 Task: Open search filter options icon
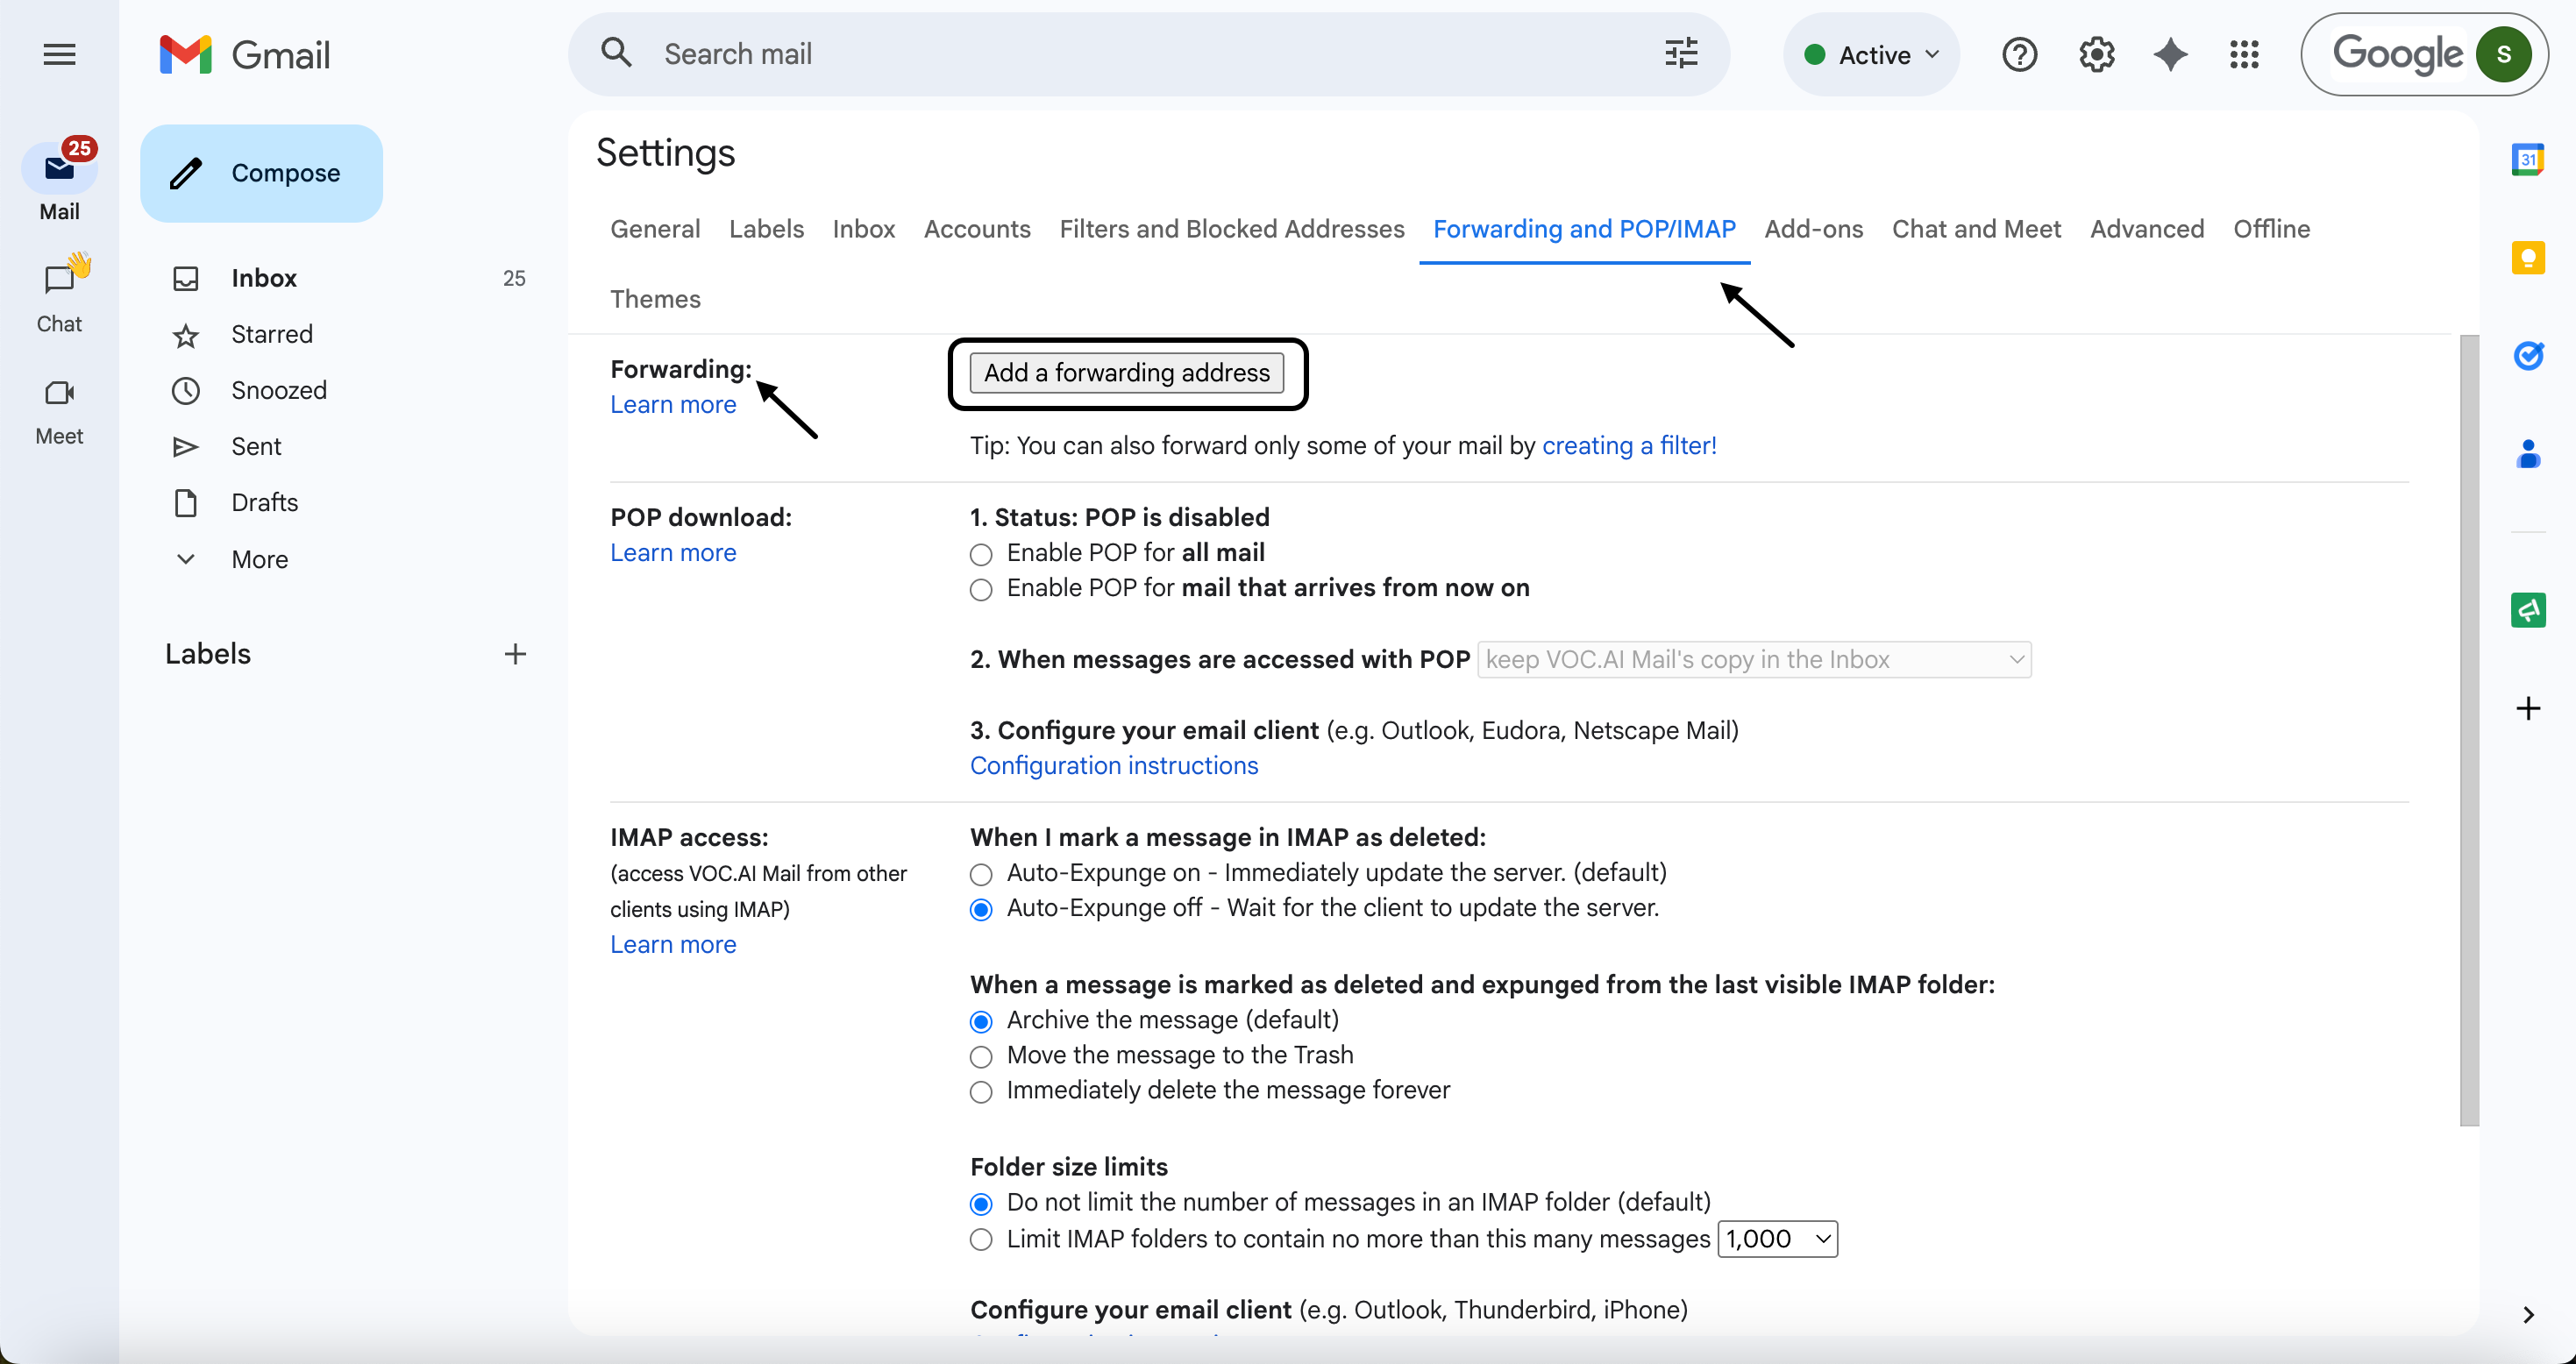[1681, 54]
